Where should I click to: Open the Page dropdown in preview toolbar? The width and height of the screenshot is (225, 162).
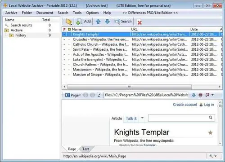pos(73,95)
